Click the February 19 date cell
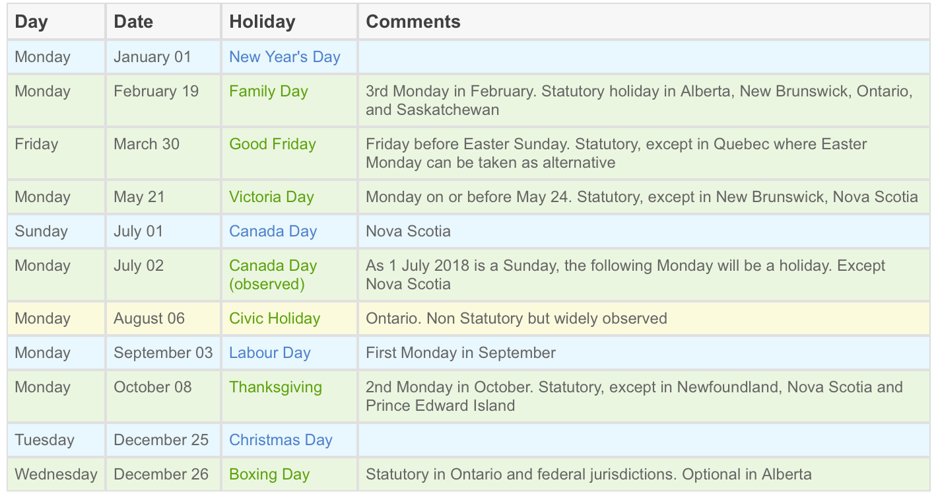 point(156,91)
